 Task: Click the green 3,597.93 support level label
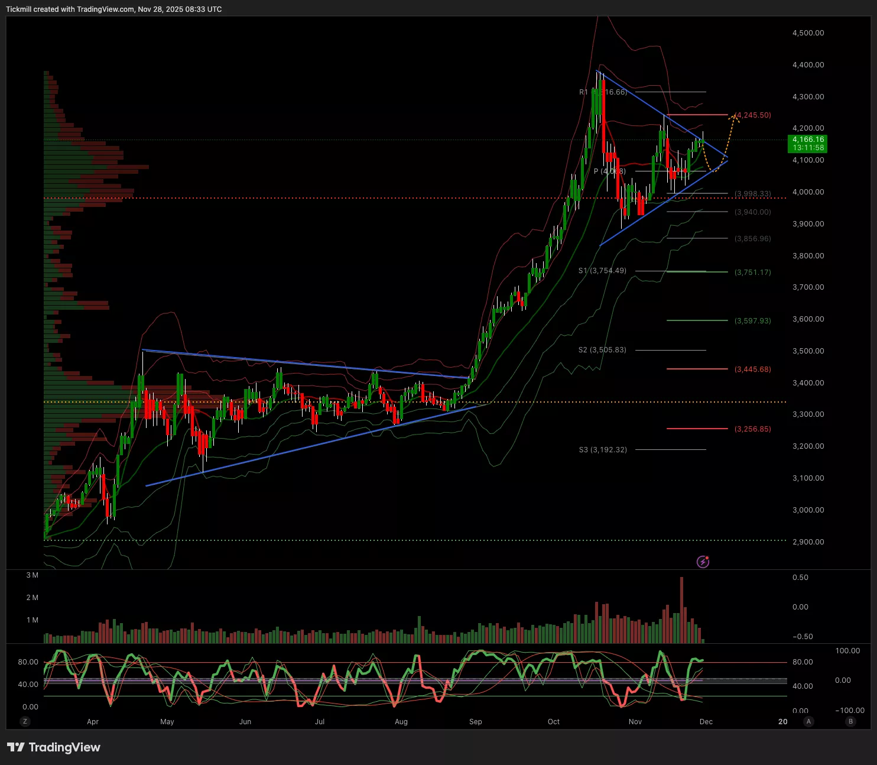[753, 321]
